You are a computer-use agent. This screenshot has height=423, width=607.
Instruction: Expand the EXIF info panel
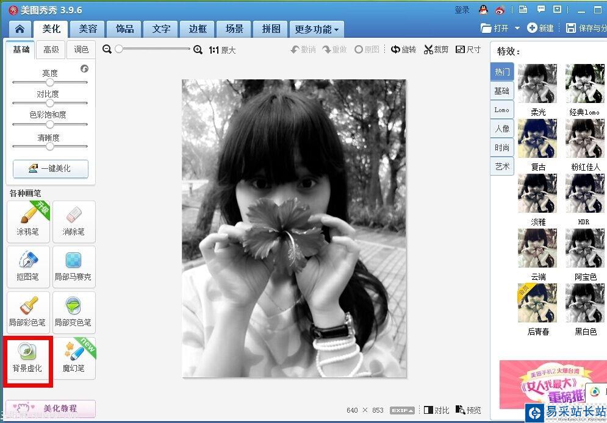[402, 410]
